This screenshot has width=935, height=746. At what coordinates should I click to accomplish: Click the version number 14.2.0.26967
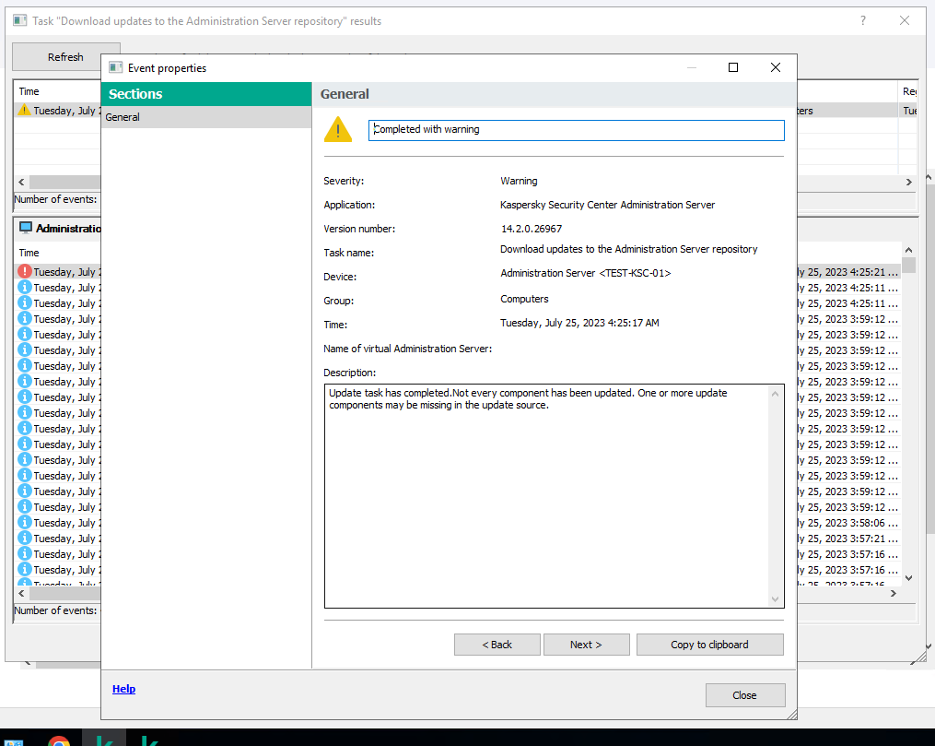(532, 229)
